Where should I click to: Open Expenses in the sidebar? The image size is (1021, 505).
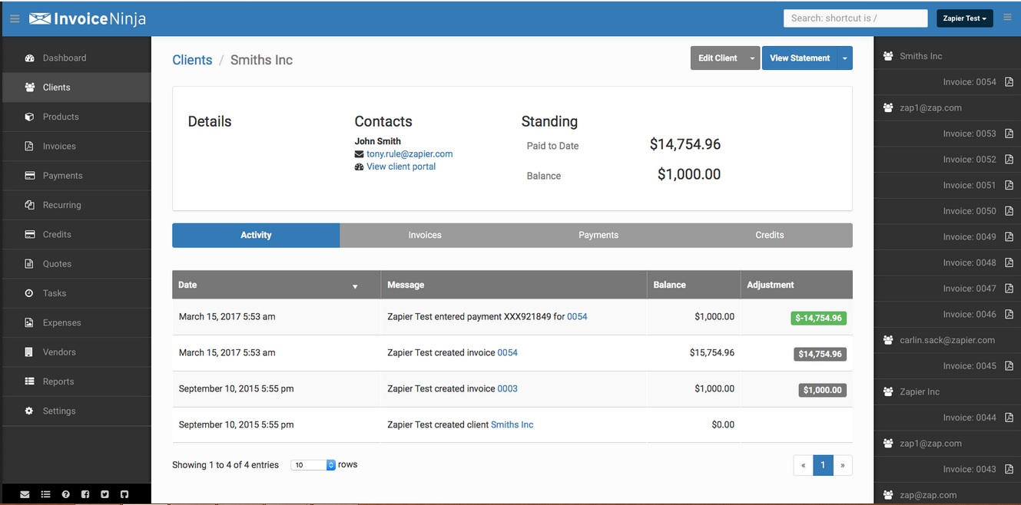tap(76, 323)
